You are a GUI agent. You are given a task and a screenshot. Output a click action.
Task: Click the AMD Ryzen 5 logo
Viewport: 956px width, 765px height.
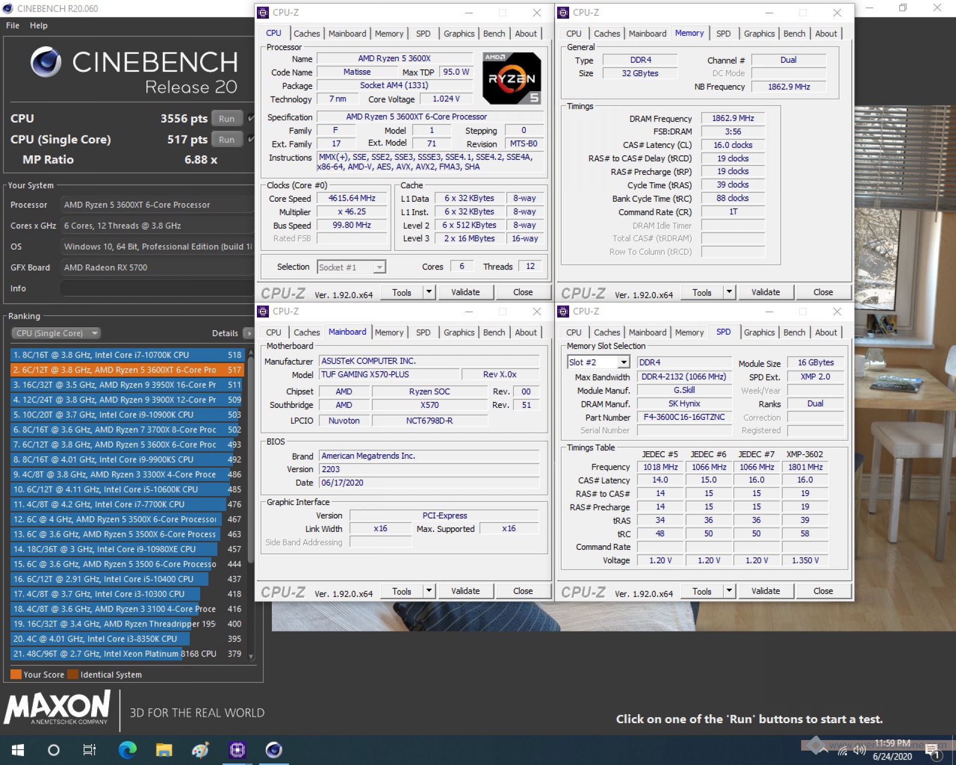pyautogui.click(x=511, y=78)
